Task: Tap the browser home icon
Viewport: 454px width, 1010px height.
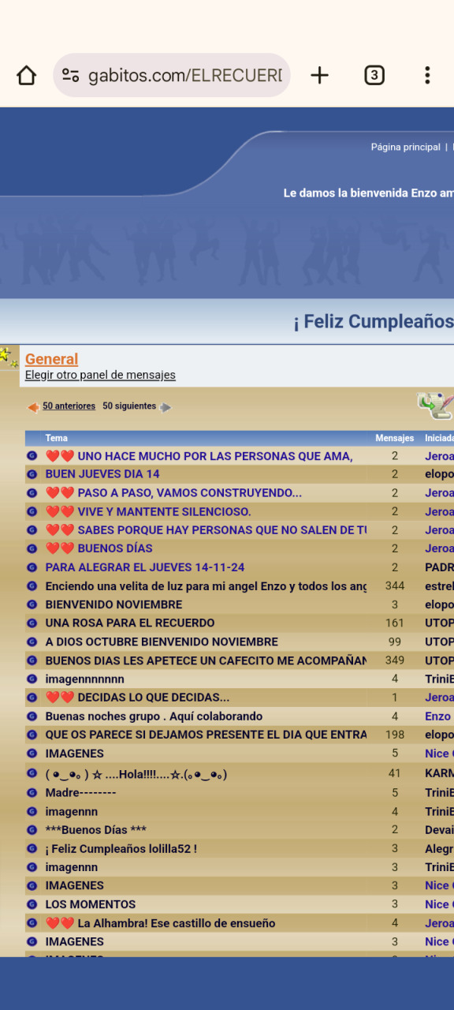Action: (x=27, y=75)
